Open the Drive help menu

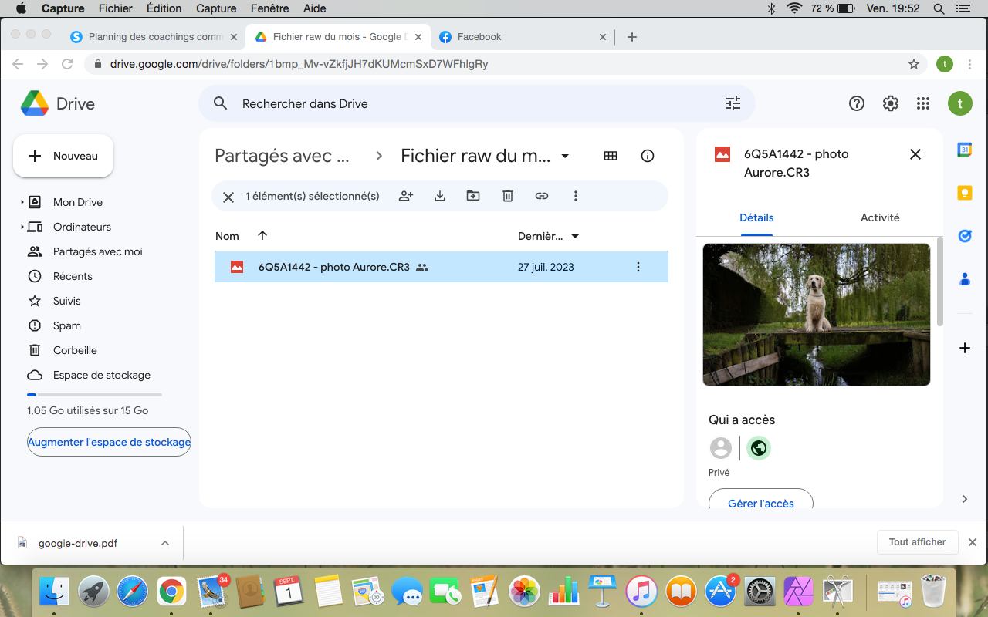point(857,103)
